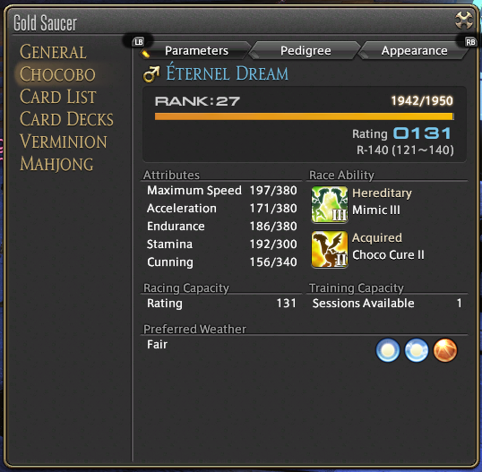This screenshot has height=472, width=482.
Task: Open the Verminion section
Action: pos(64,142)
